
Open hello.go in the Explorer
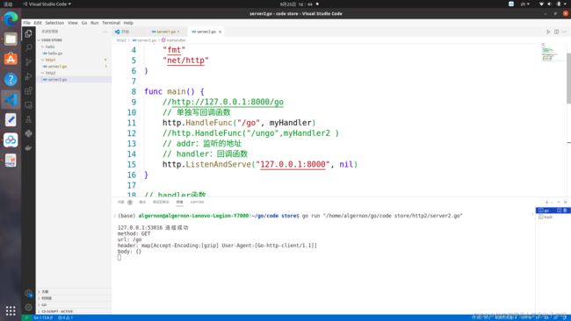point(75,53)
